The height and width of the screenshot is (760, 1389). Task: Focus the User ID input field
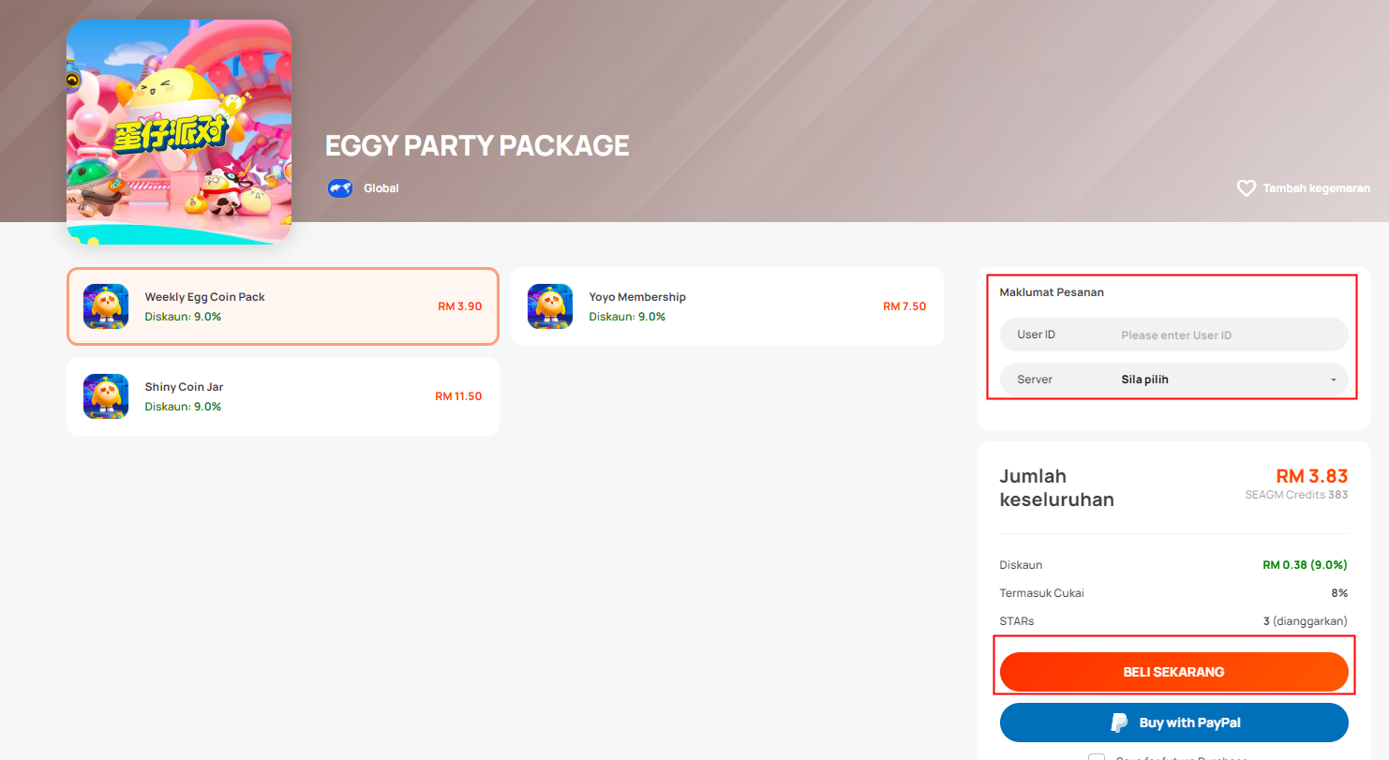point(1174,335)
